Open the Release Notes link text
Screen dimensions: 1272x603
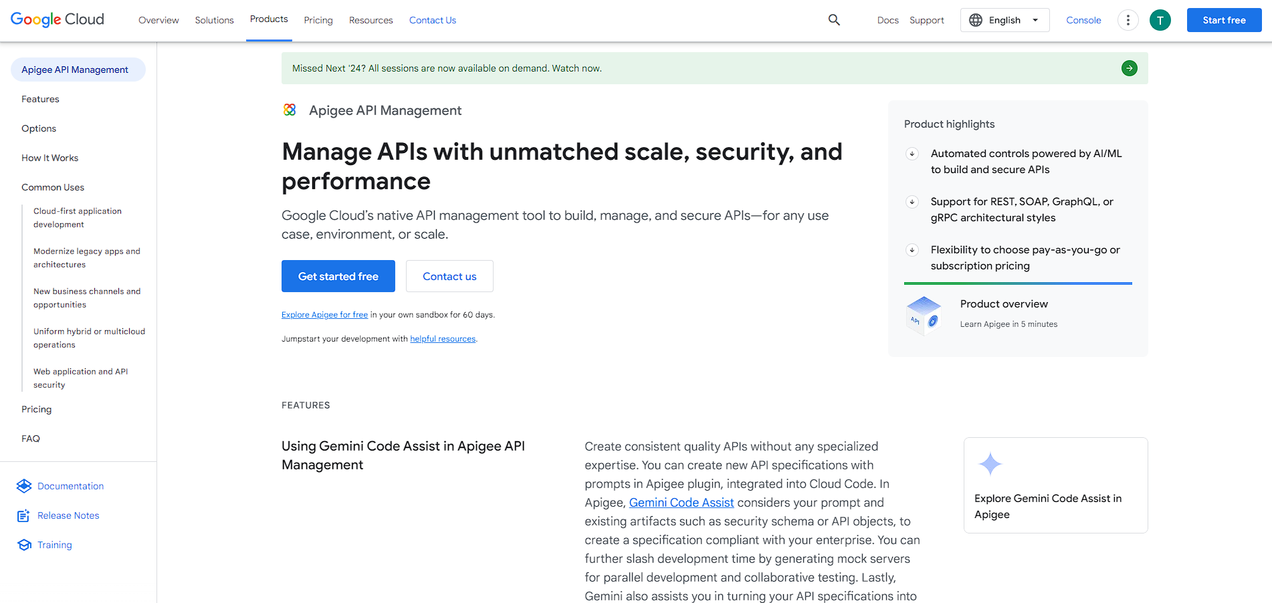point(68,515)
